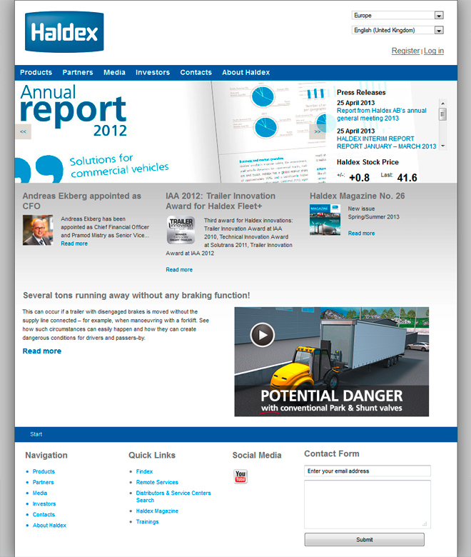
Task: Open the Contacts menu in top navigation bar
Action: (196, 72)
